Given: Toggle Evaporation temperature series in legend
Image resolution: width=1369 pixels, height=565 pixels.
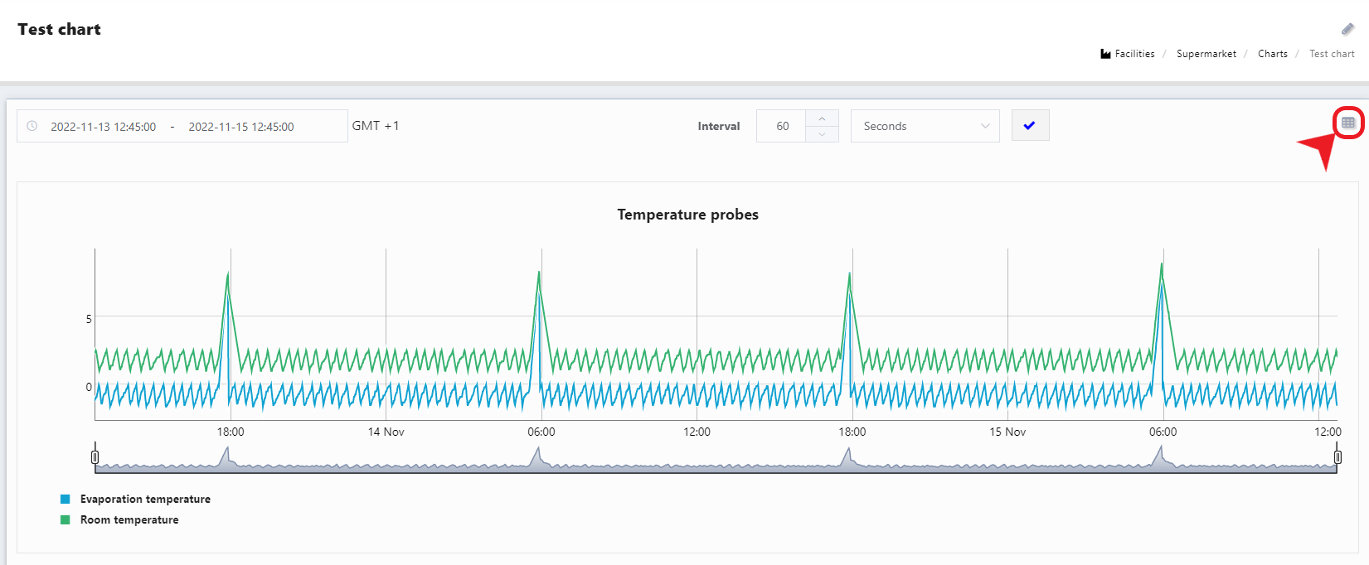Looking at the screenshot, I should point(145,499).
